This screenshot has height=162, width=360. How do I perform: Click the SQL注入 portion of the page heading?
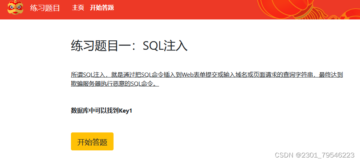[x=165, y=46]
